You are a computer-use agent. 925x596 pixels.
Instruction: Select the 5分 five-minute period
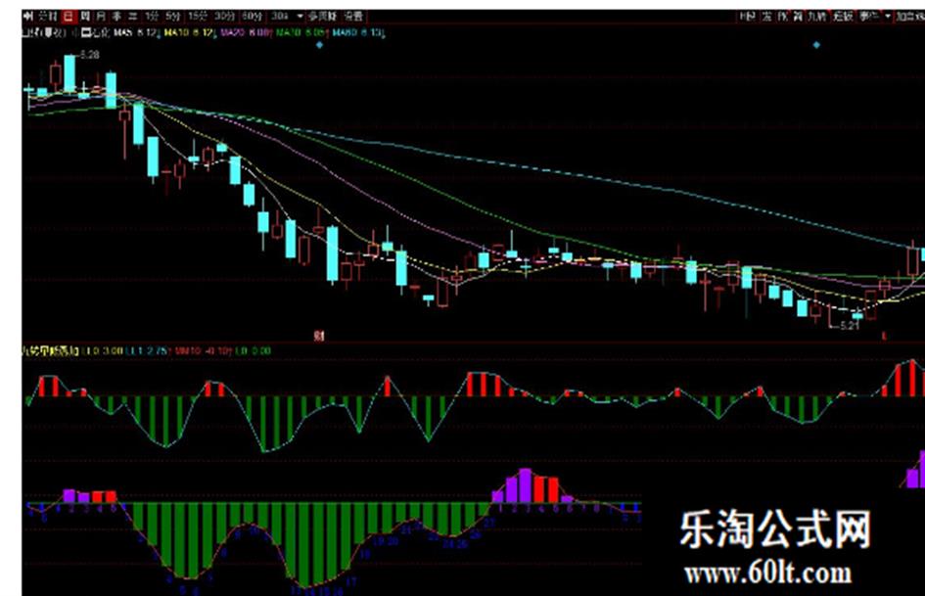tap(172, 17)
